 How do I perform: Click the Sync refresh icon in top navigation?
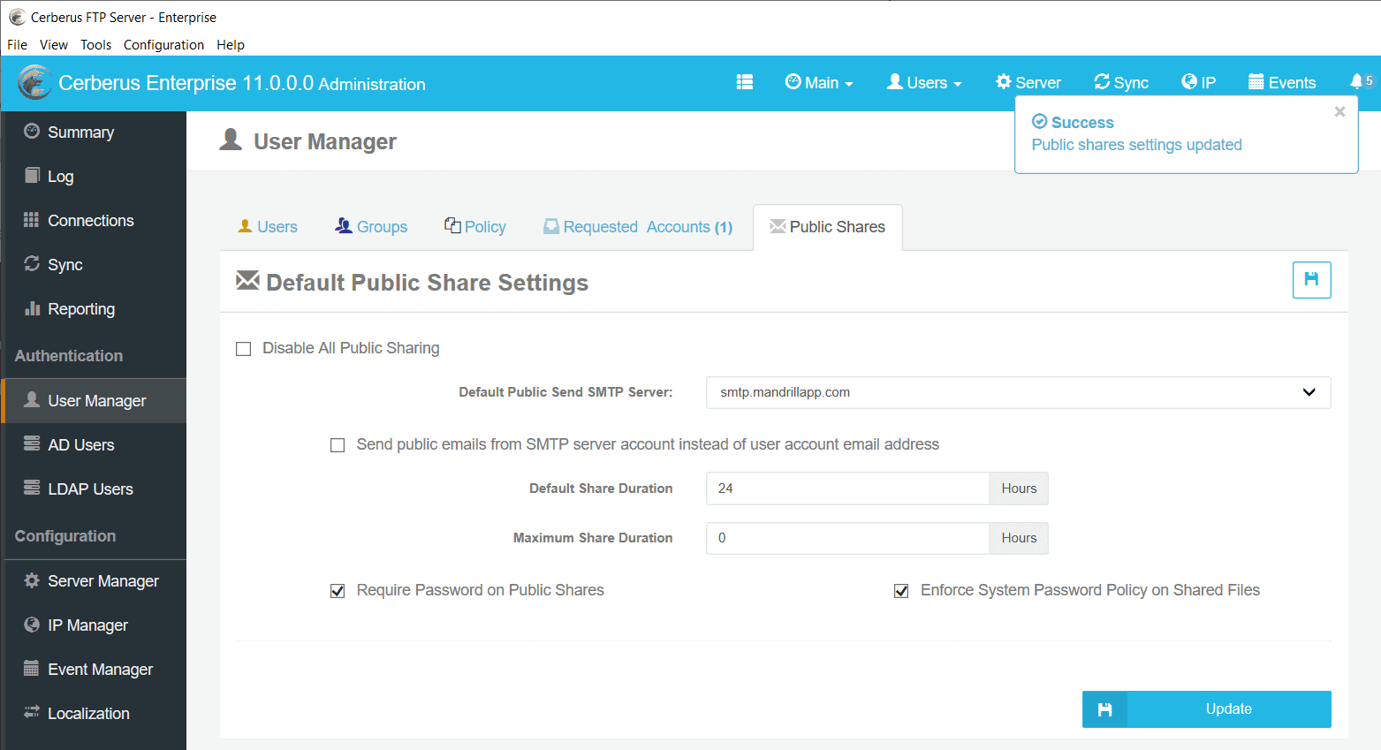(1102, 81)
